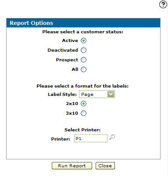
Task: Select the Active customer status radio button
Action: (x=83, y=41)
